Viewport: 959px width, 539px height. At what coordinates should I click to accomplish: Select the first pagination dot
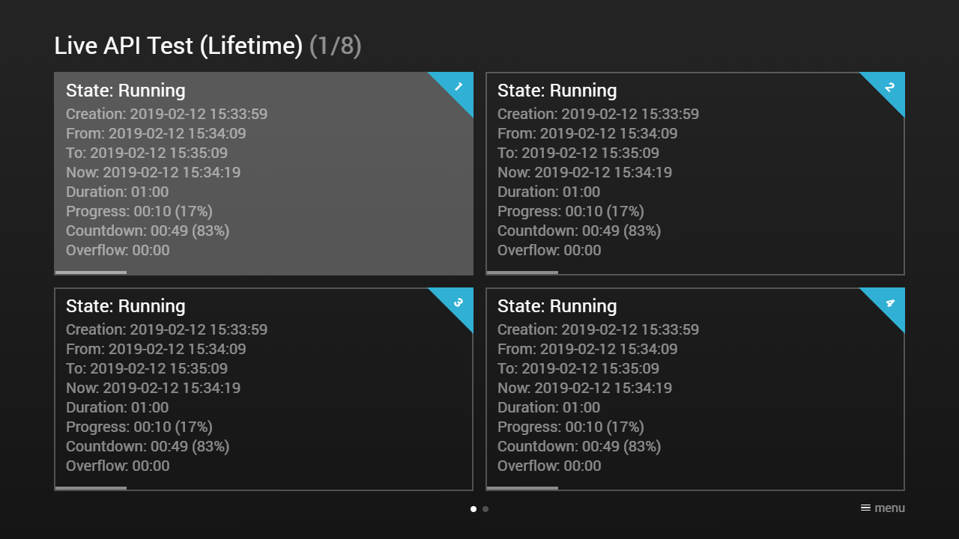[474, 509]
